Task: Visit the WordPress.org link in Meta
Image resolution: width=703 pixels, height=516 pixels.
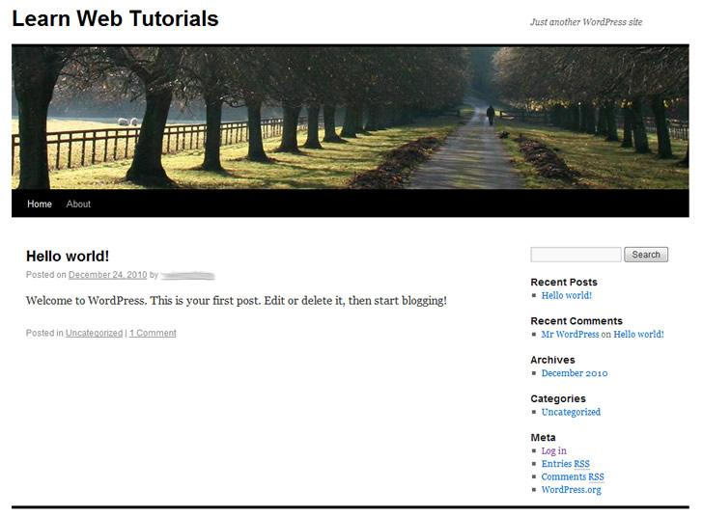Action: click(x=571, y=490)
